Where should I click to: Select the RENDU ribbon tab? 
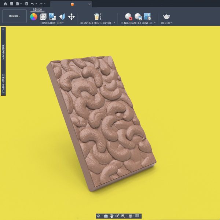point(37,10)
